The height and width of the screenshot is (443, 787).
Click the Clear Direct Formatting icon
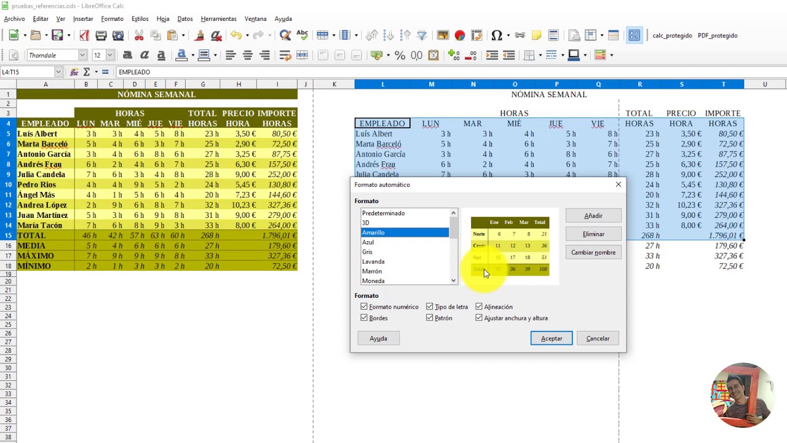pos(216,36)
